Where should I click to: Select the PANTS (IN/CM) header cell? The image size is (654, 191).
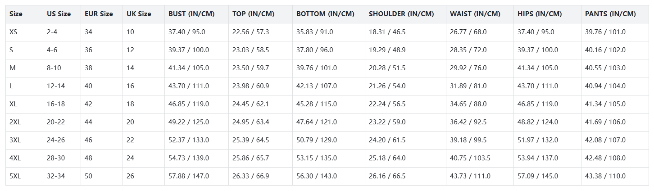click(610, 14)
